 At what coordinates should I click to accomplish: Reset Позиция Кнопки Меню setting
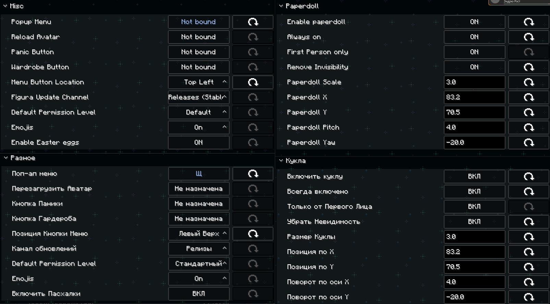253,234
